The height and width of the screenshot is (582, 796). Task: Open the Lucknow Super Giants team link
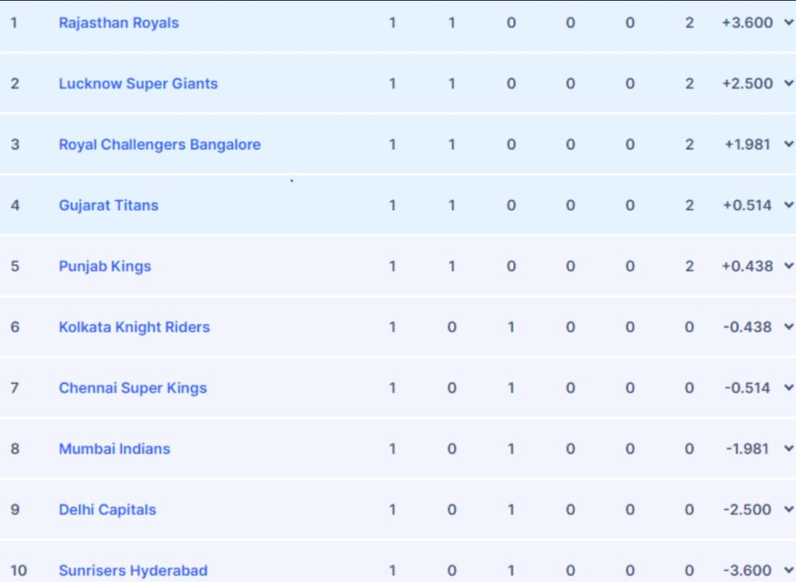coord(138,83)
